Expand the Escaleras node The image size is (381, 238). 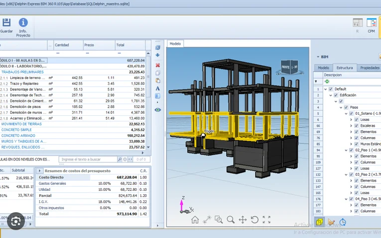(351, 126)
